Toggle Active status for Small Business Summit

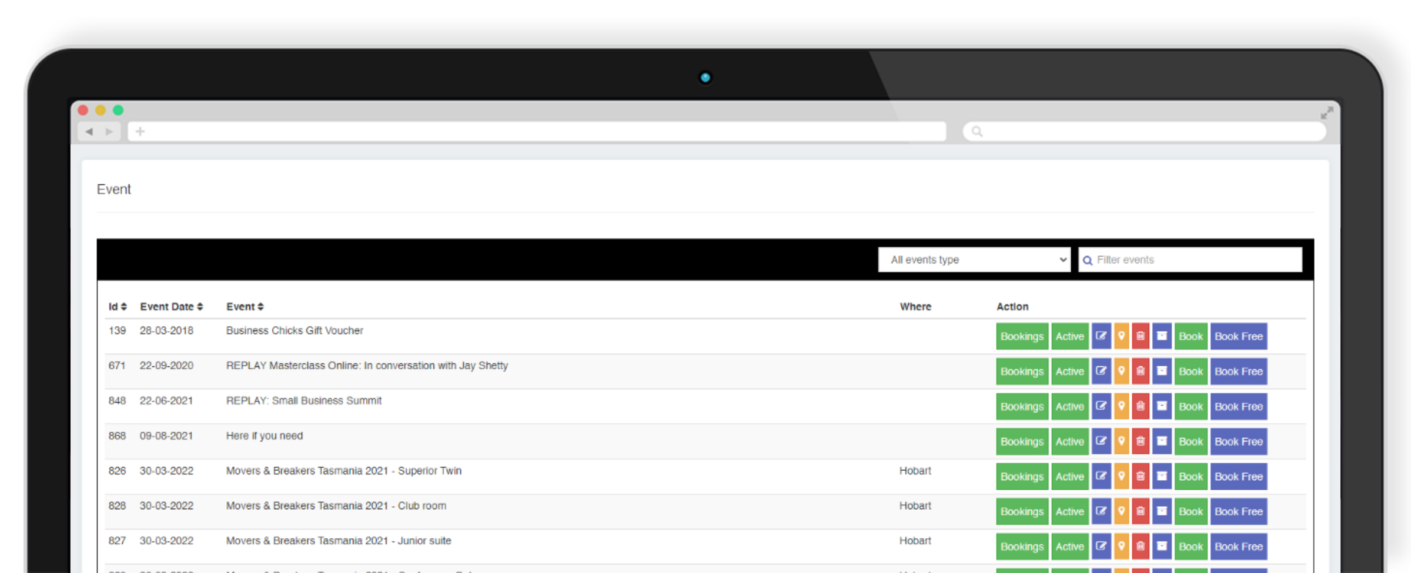(1070, 406)
